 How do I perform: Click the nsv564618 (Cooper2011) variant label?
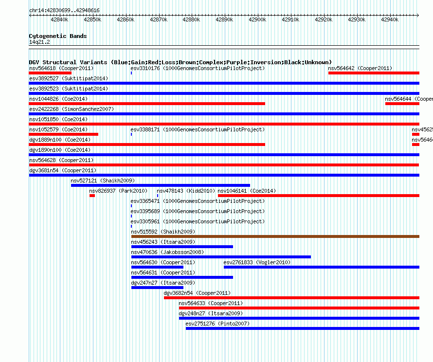(x=61, y=68)
